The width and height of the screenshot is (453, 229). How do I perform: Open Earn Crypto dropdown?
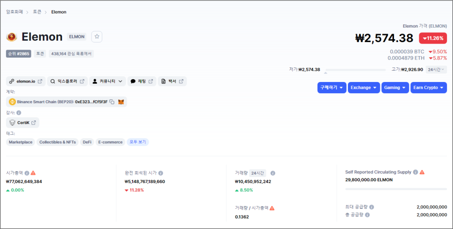point(429,88)
